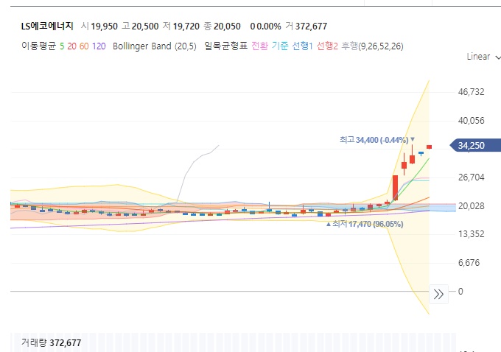Select the 120-day moving average label
501x352 pixels.
click(x=99, y=46)
